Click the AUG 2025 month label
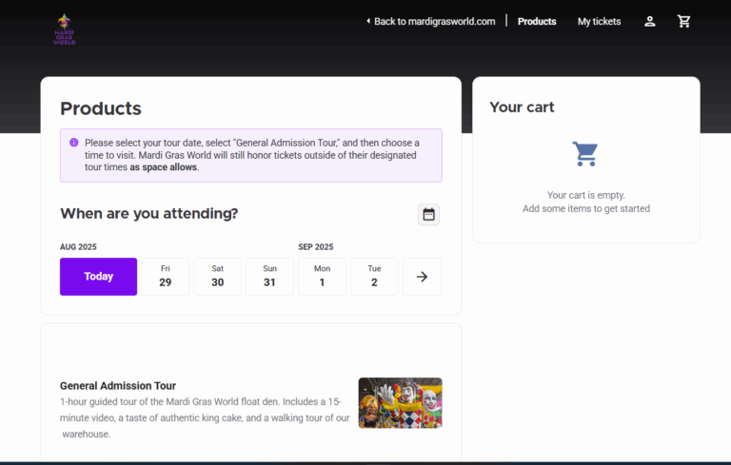731x465 pixels. [x=78, y=247]
